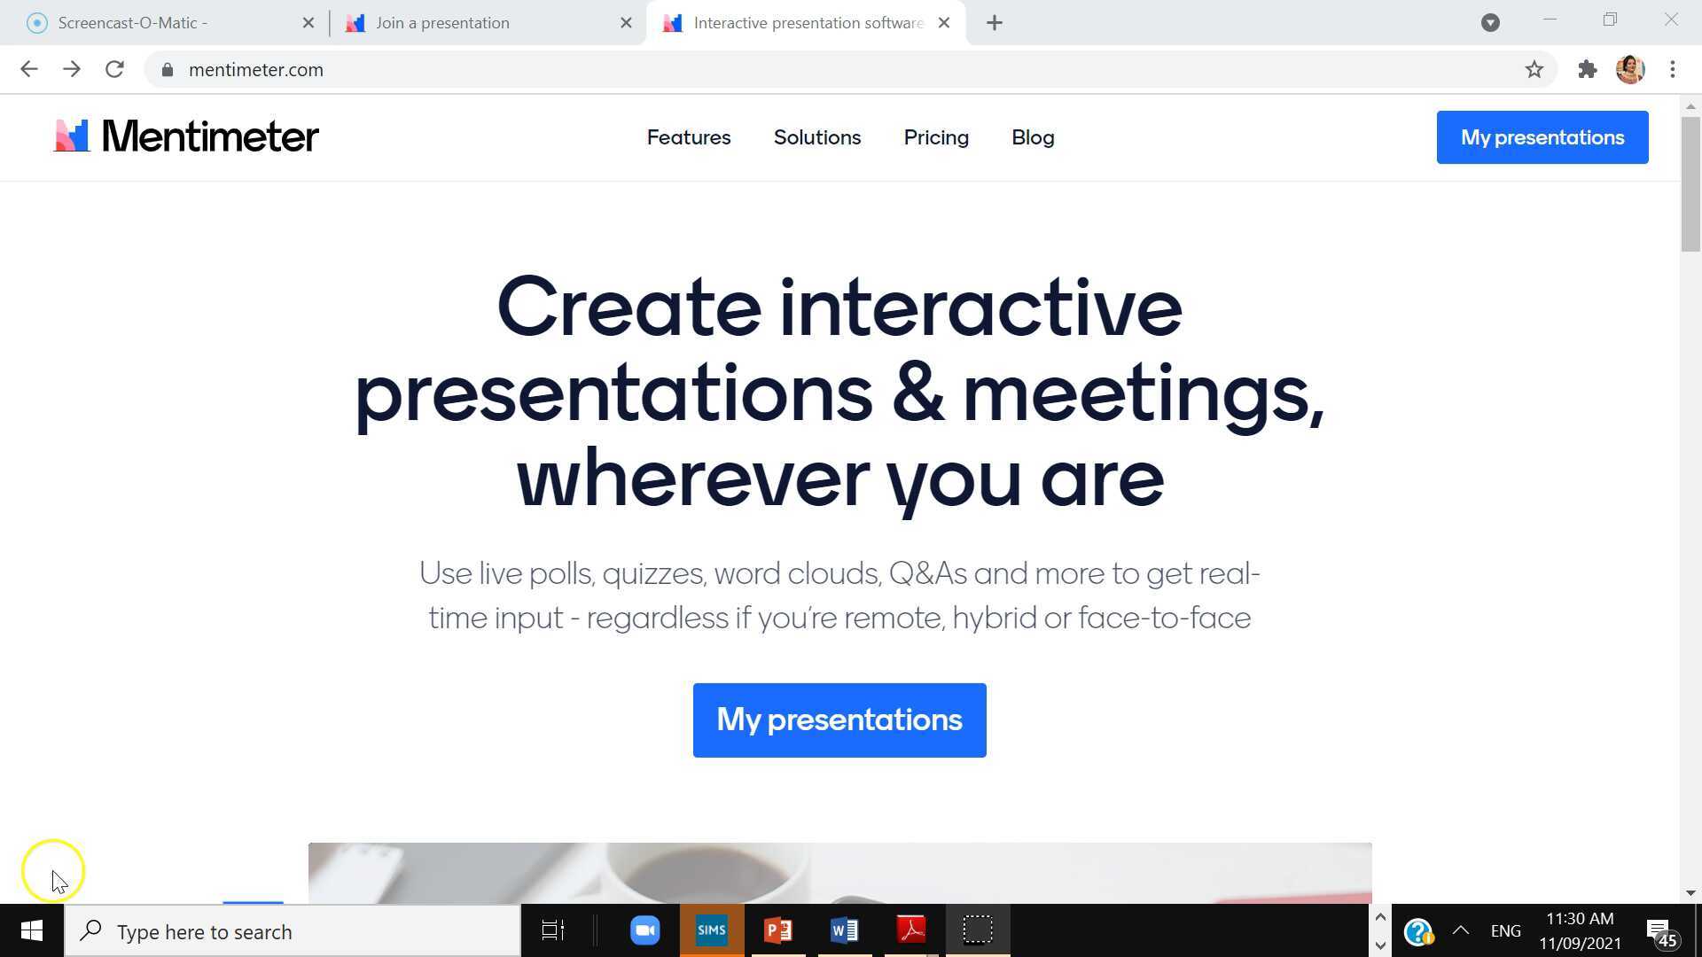Click the taskbar overflow up arrow

pos(1379,917)
